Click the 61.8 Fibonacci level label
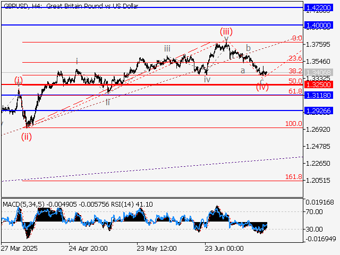This screenshot has width=340, height=255. click(x=295, y=91)
